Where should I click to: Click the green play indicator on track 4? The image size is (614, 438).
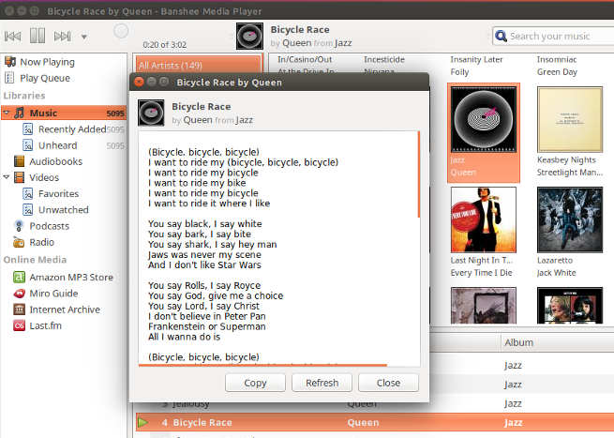click(x=142, y=422)
